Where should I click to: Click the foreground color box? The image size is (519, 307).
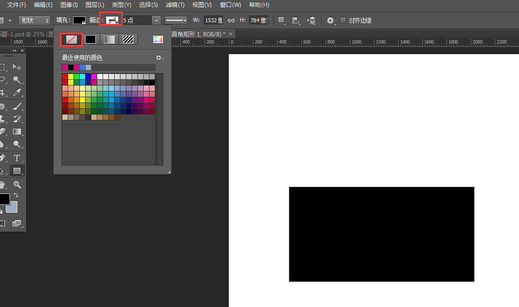pyautogui.click(x=4, y=199)
